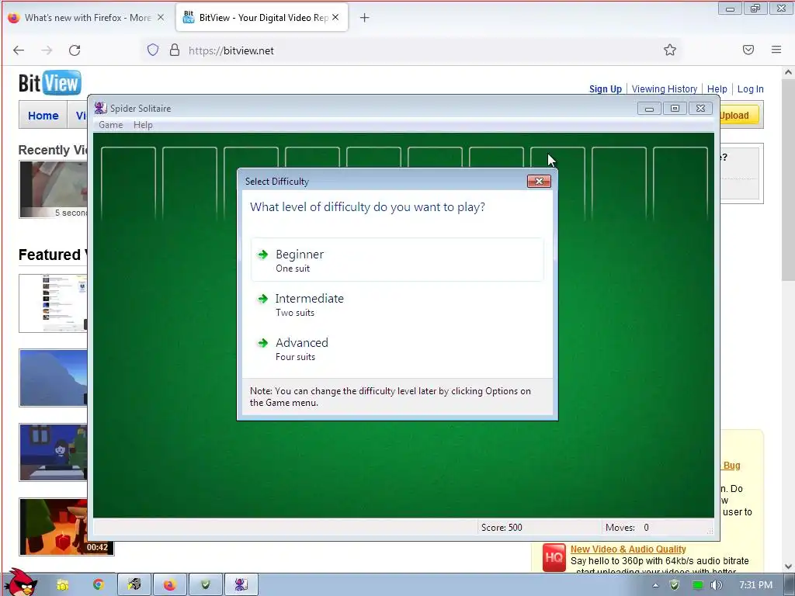Image resolution: width=795 pixels, height=596 pixels.
Task: Open Save to Pocket button
Action: click(x=748, y=50)
